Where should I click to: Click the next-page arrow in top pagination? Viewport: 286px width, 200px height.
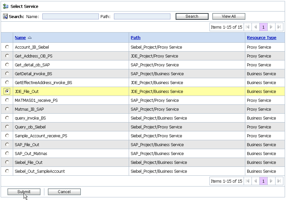[271, 27]
